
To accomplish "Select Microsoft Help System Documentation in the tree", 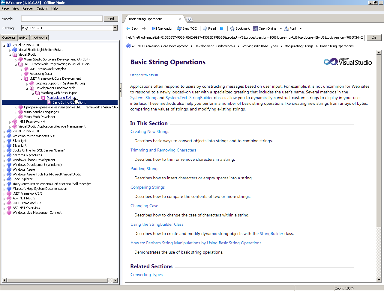I will pyautogui.click(x=40, y=189).
